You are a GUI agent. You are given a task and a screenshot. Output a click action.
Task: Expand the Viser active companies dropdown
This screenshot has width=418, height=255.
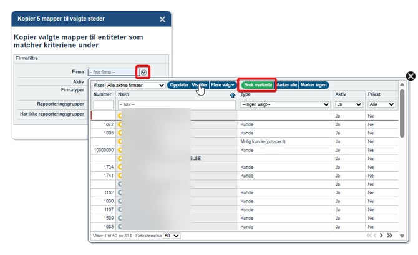coord(135,85)
